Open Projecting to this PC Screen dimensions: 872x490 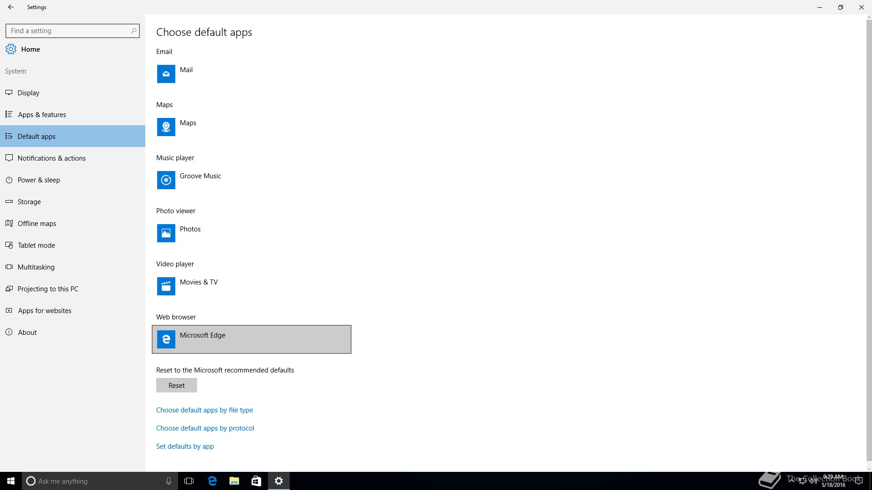click(73, 289)
